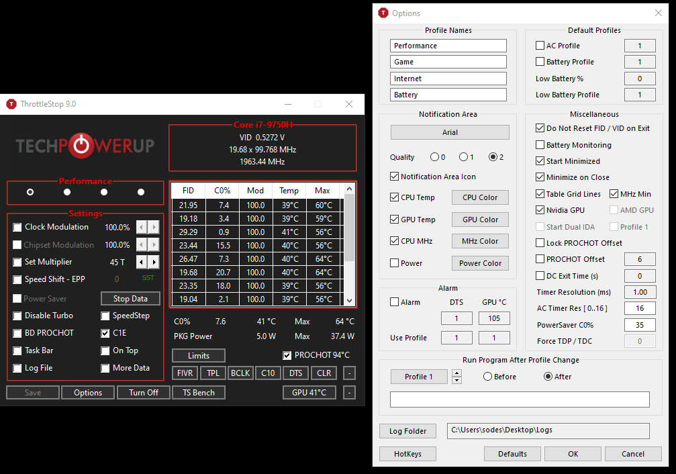Viewport: 676px width, 474px height.
Task: Click the Game profile name field
Action: pyautogui.click(x=448, y=61)
